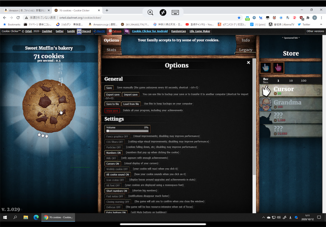Toggle Particles OFF setting
326x227 pixels.
[x=114, y=147]
